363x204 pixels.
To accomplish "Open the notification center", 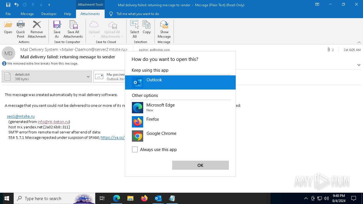I will click(354, 198).
